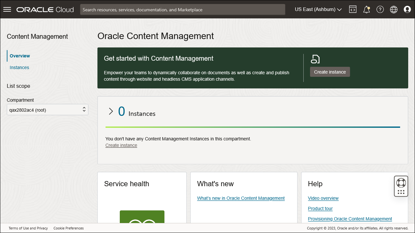
Task: Open the language globe selector
Action: [x=393, y=9]
